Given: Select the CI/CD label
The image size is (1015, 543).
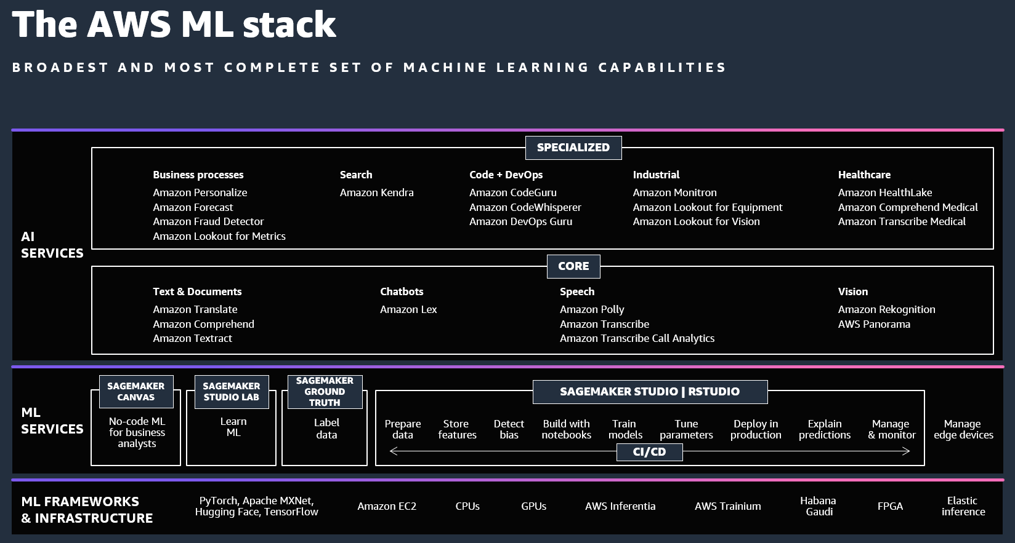Looking at the screenshot, I should point(649,452).
